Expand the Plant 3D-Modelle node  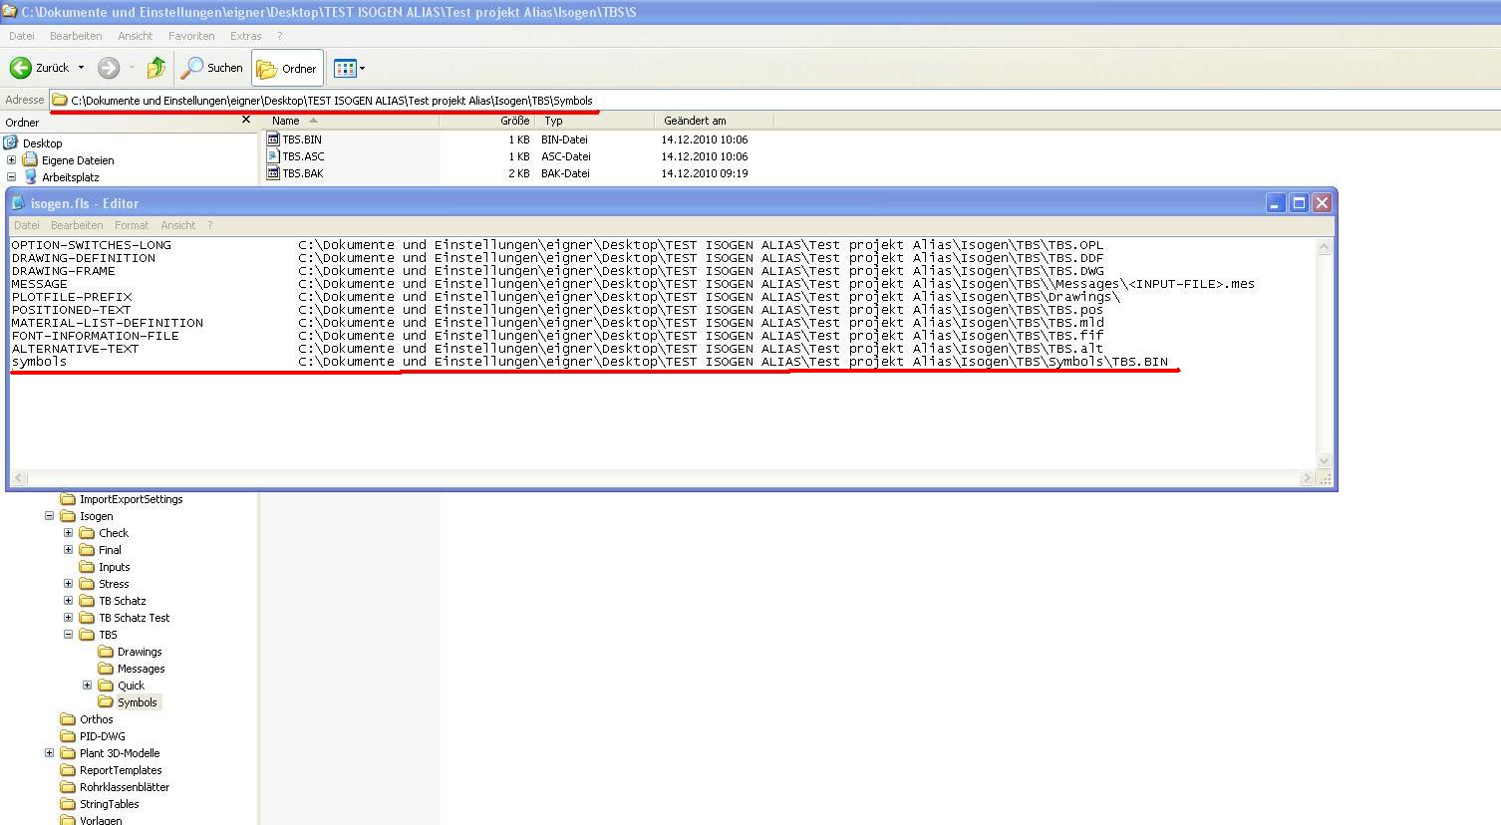pyautogui.click(x=50, y=753)
